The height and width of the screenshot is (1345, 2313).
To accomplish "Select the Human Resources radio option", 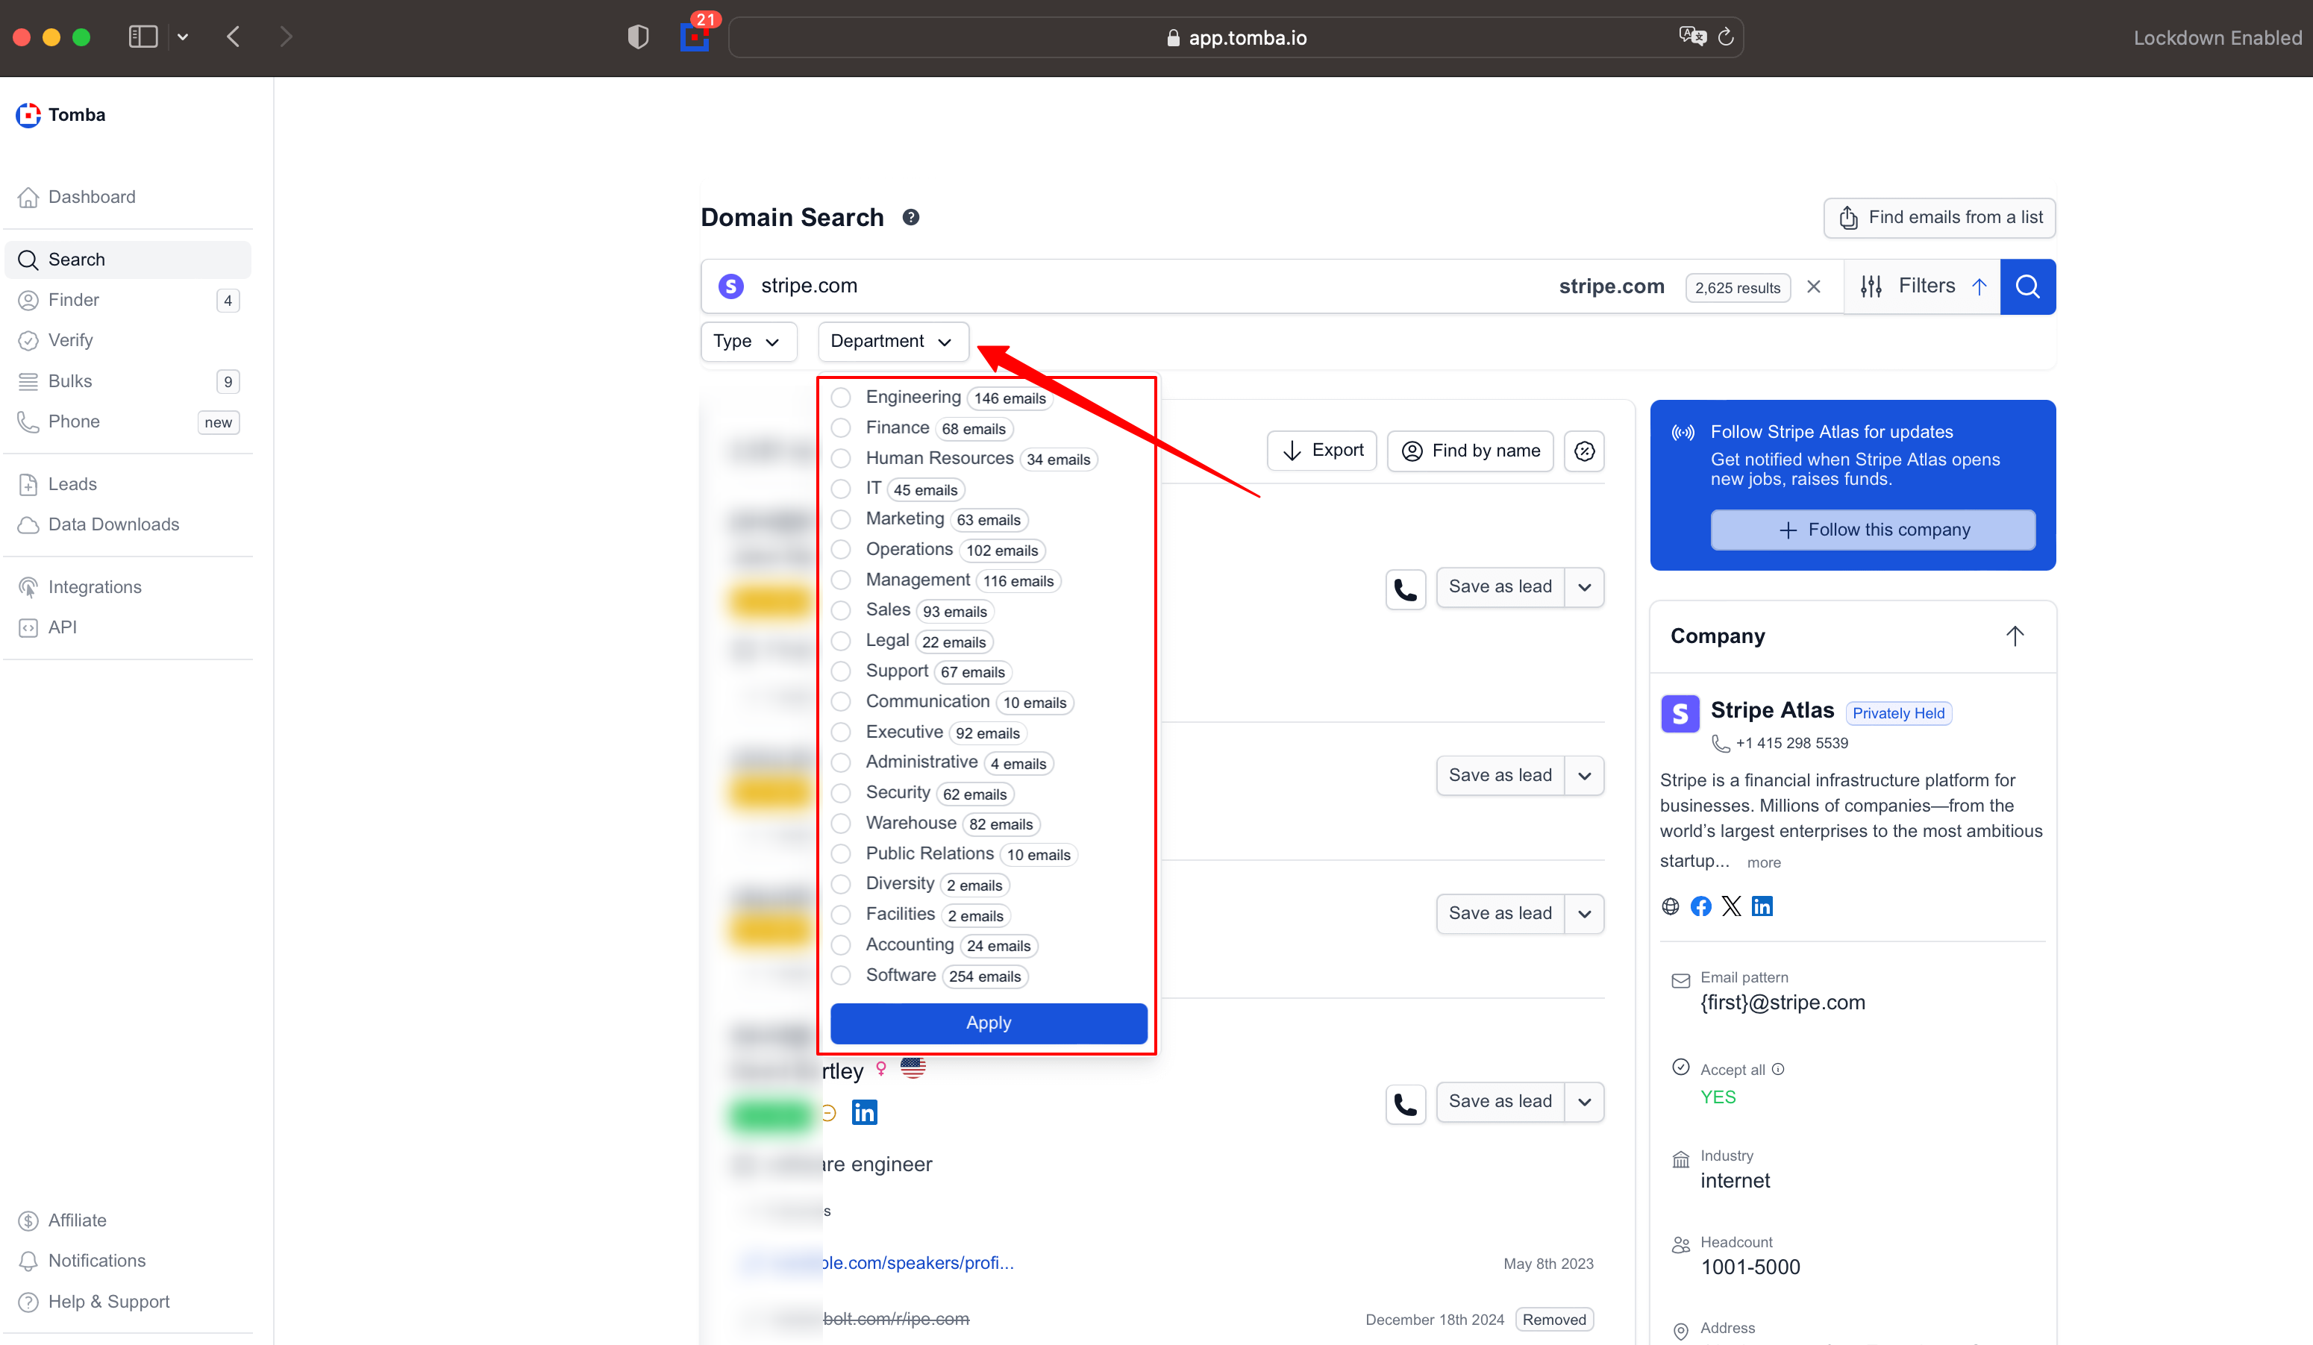I will [841, 458].
